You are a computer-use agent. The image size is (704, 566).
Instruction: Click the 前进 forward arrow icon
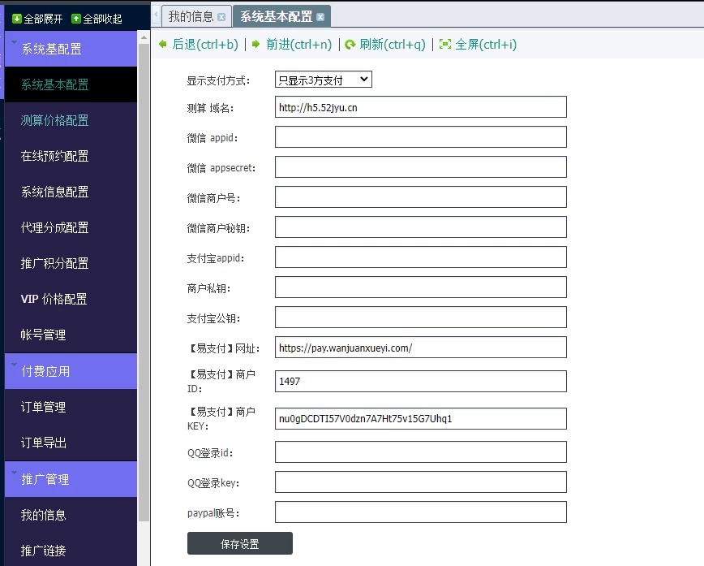(256, 45)
